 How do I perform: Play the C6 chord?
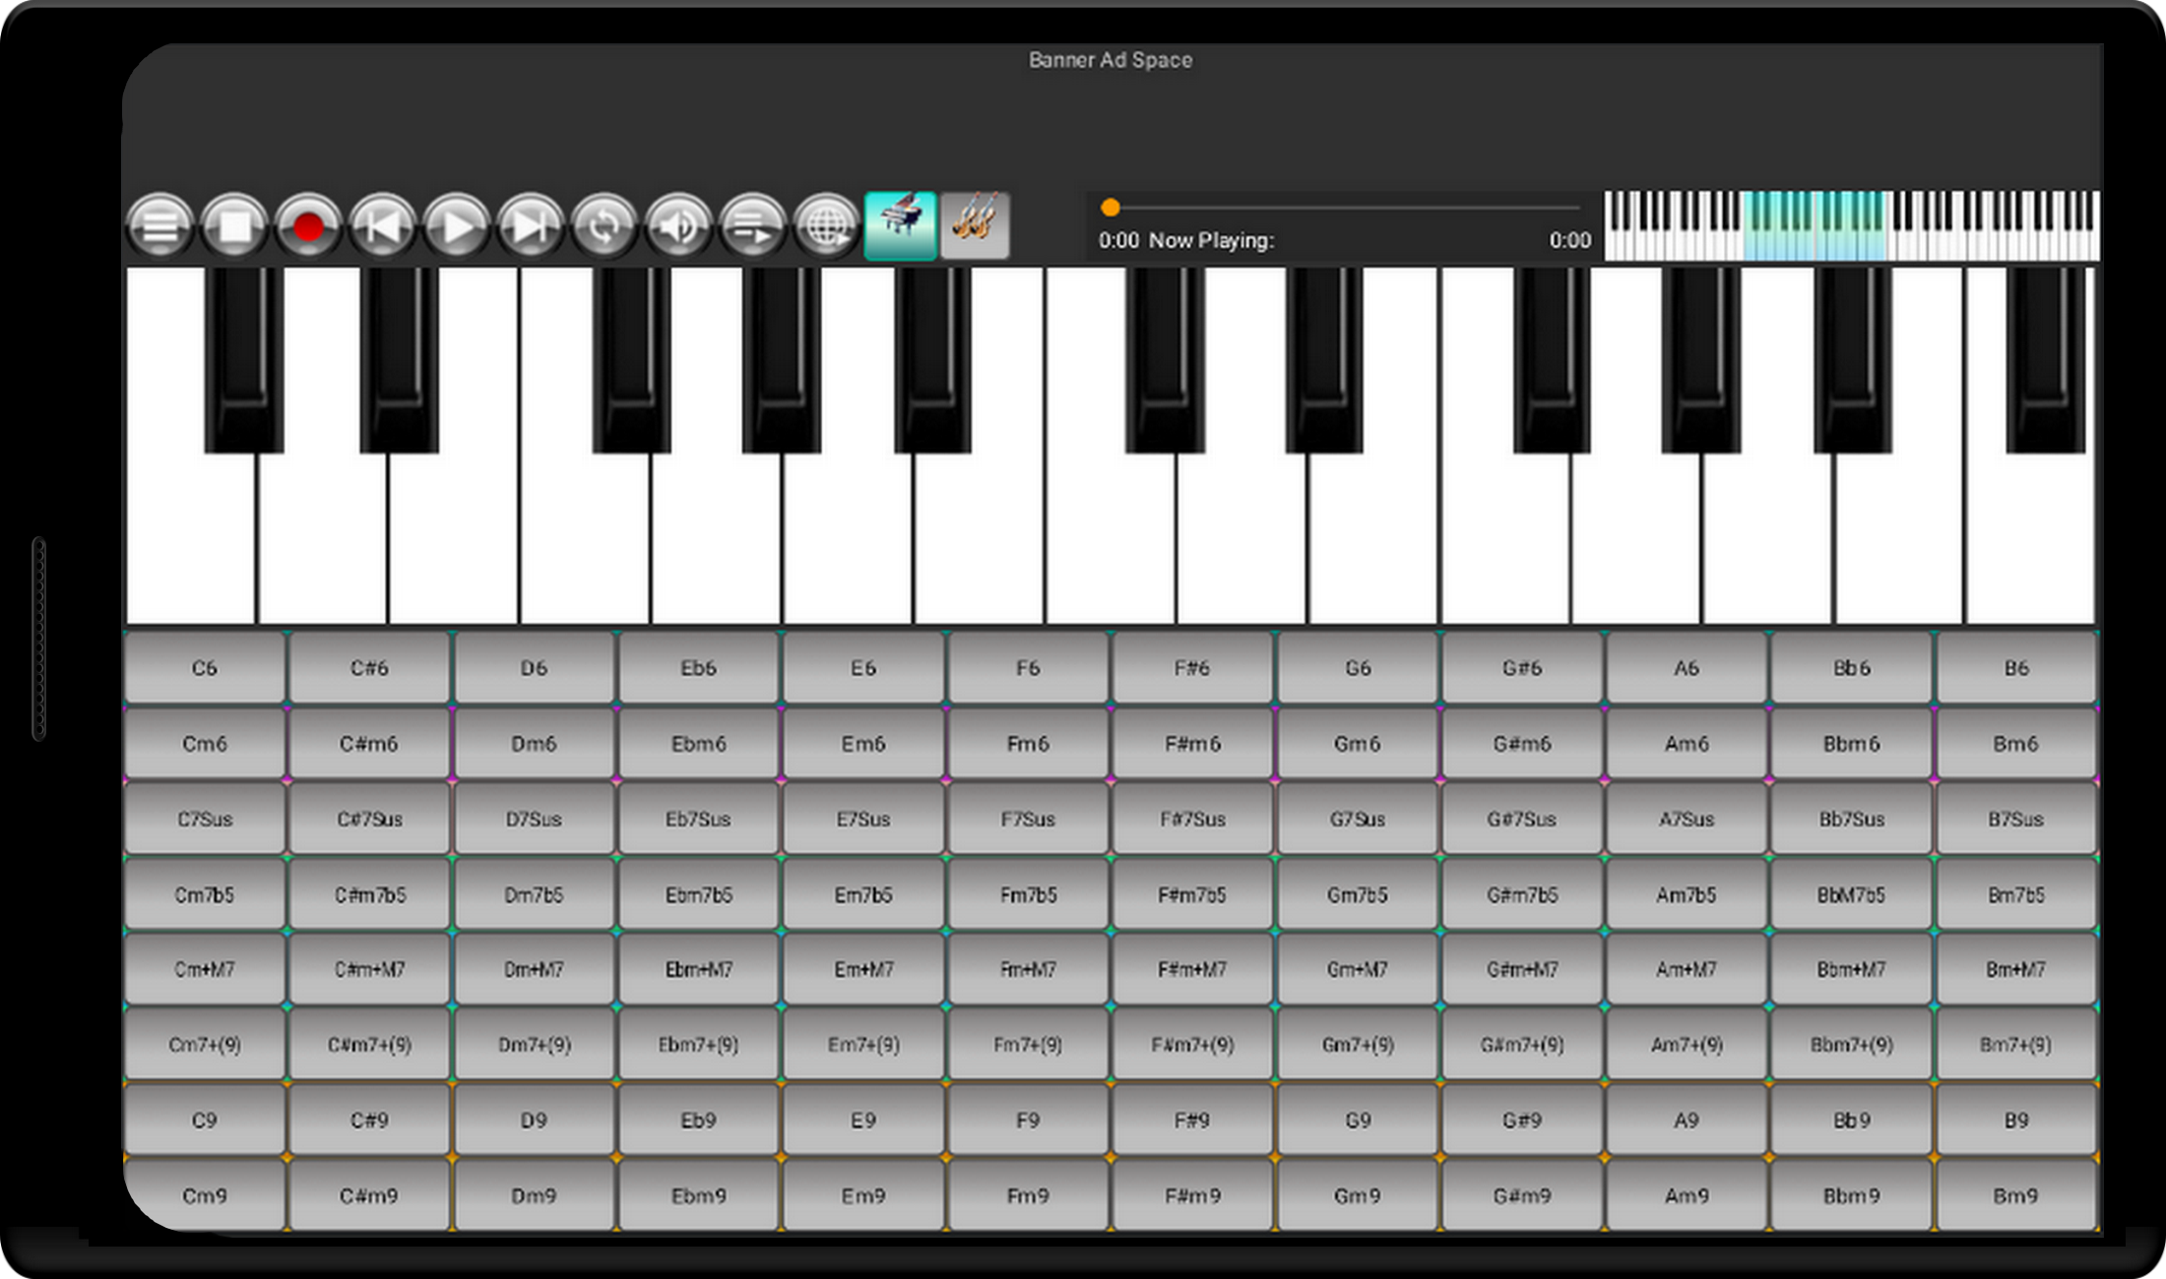pos(205,668)
